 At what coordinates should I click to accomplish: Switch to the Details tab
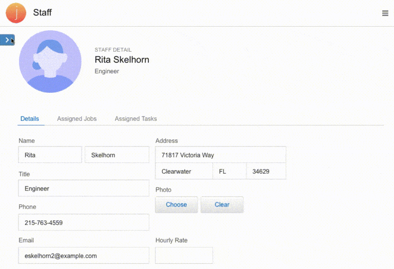30,119
